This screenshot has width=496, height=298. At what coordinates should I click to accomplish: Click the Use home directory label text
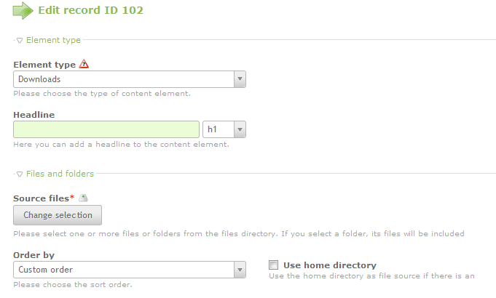click(329, 265)
